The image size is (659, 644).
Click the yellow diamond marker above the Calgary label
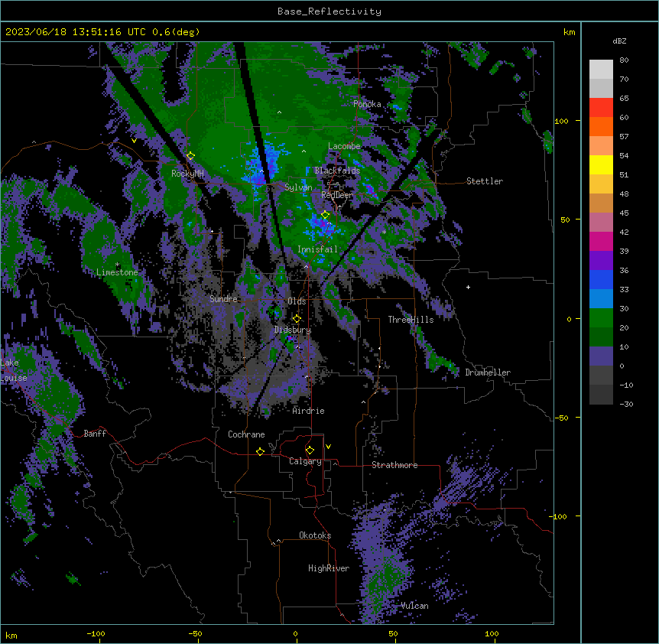(310, 450)
